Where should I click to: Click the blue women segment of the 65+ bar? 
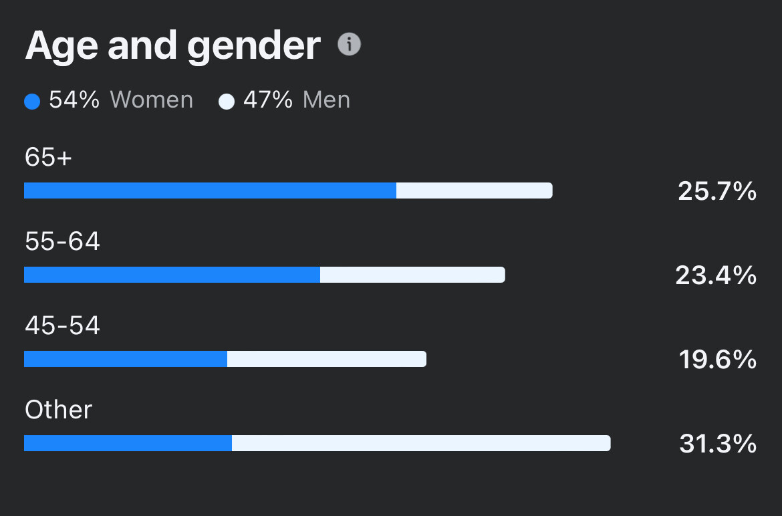(x=210, y=190)
